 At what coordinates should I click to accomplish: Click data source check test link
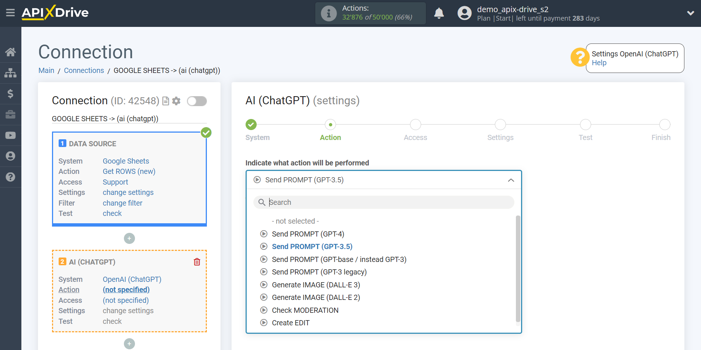pos(112,213)
